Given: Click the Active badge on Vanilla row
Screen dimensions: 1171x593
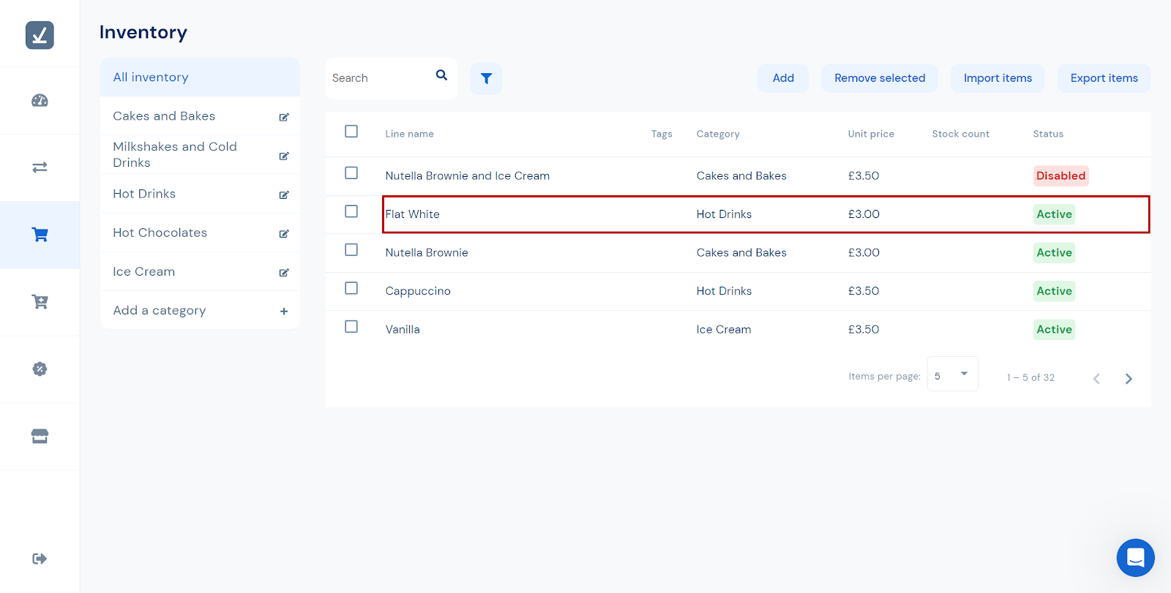Looking at the screenshot, I should (x=1054, y=330).
